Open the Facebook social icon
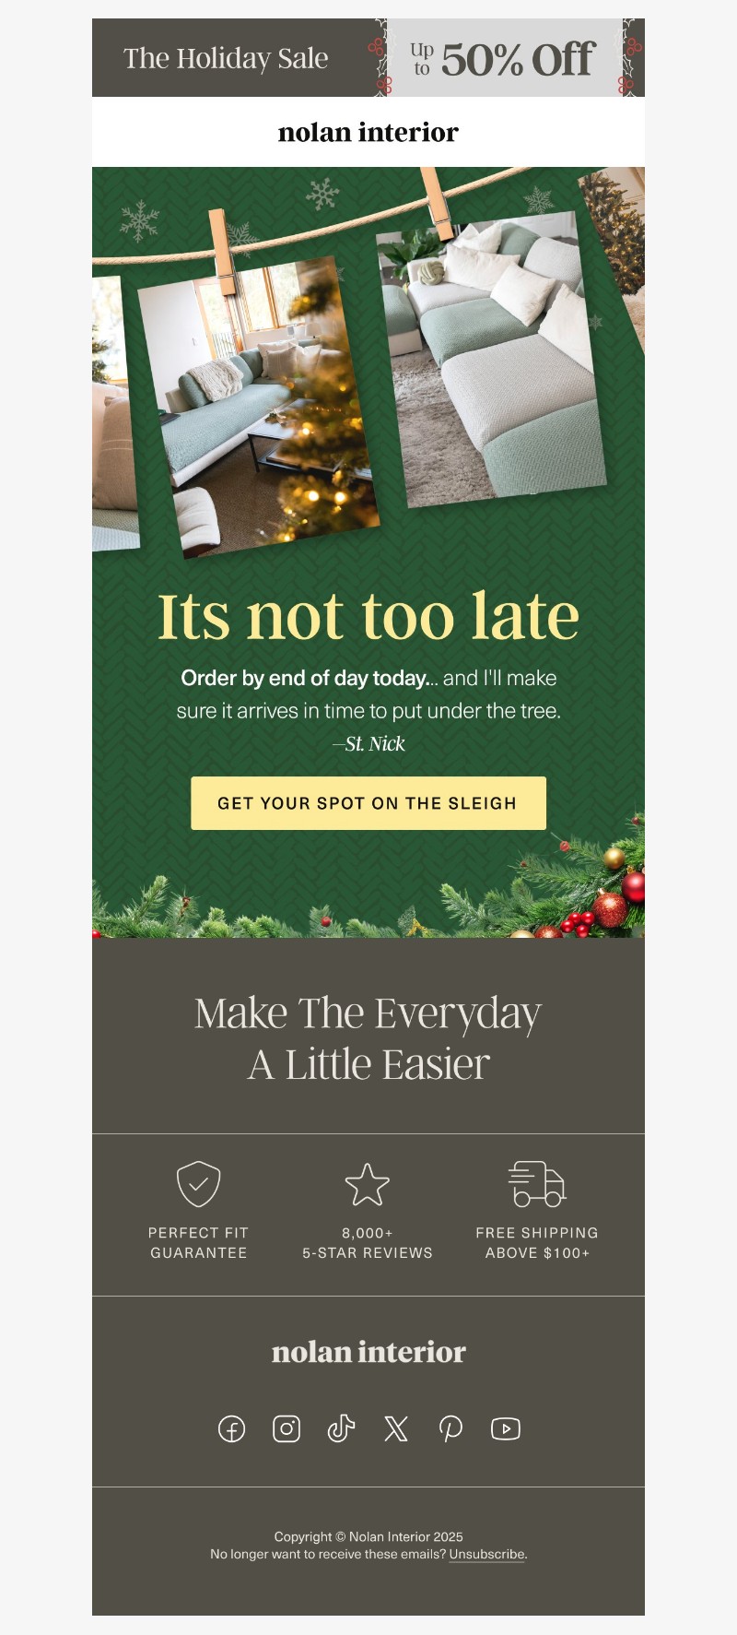This screenshot has width=737, height=1635. click(231, 1428)
